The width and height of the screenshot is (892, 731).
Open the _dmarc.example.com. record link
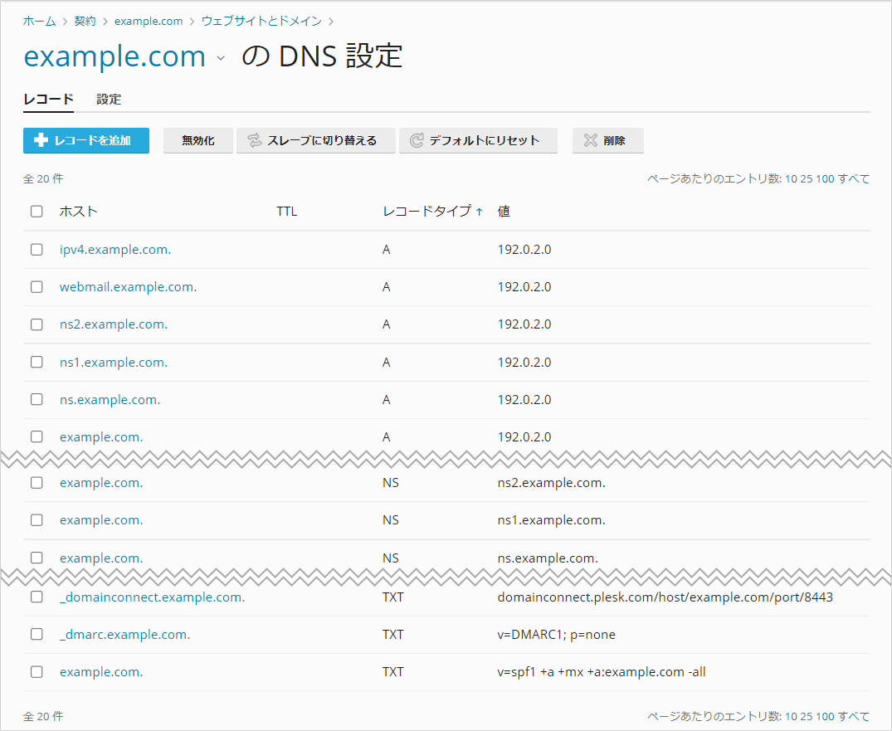click(124, 634)
